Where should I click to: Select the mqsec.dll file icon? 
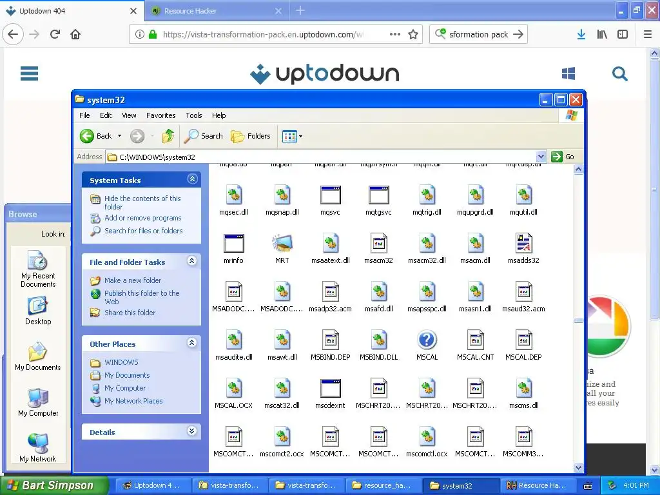click(x=233, y=195)
